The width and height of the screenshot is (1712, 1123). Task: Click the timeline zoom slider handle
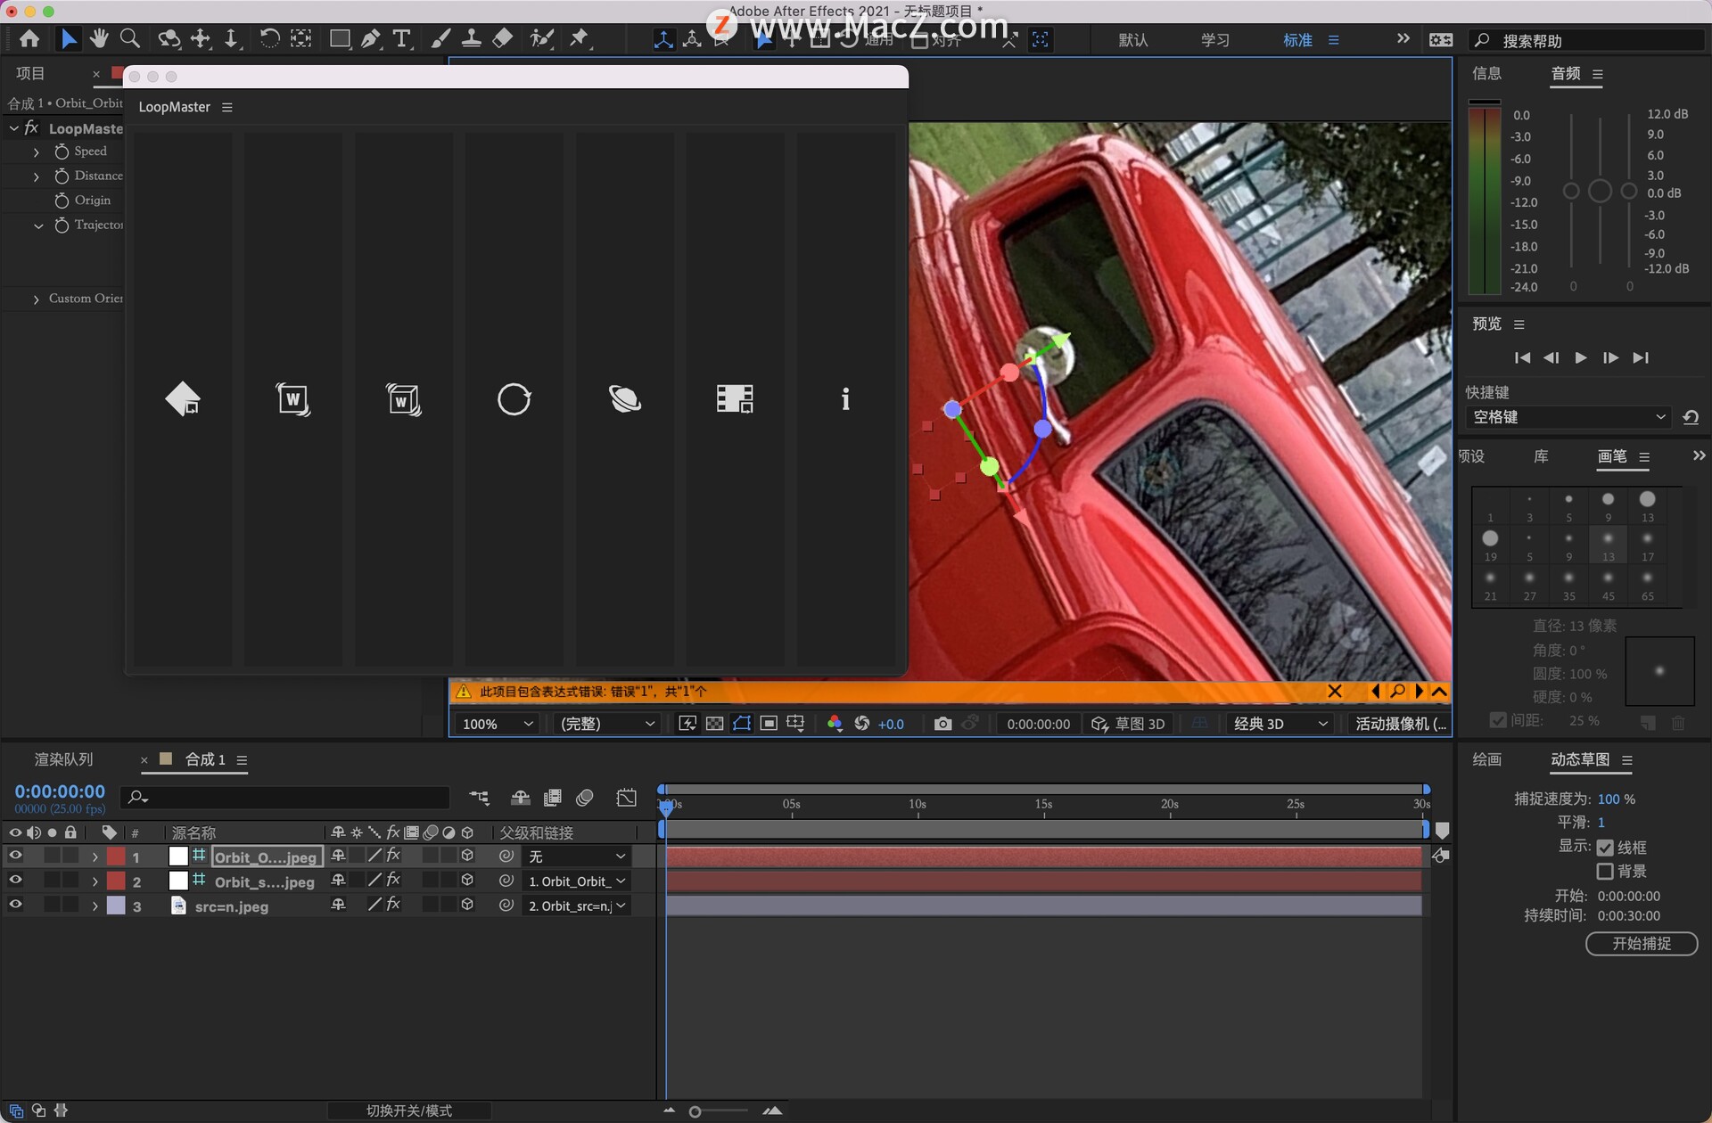pyautogui.click(x=695, y=1111)
